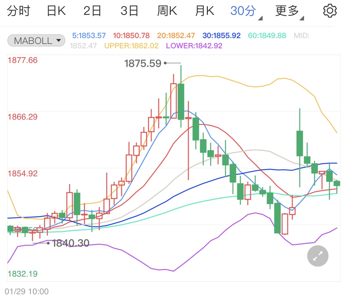Click the 60:1849.88 moving average value
Viewport: 348px width, 301px height.
coord(267,36)
